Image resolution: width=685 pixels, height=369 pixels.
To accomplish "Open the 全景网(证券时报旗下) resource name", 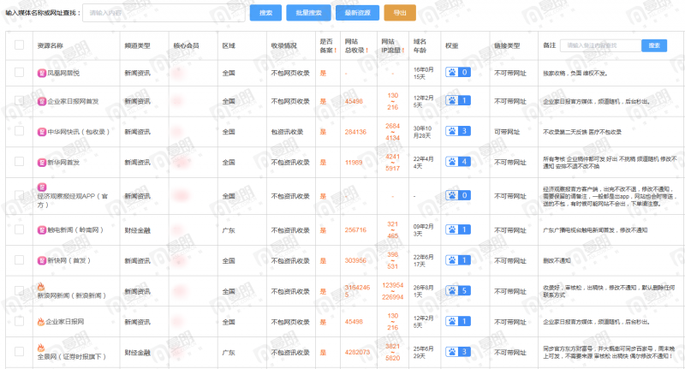I will pos(72,356).
